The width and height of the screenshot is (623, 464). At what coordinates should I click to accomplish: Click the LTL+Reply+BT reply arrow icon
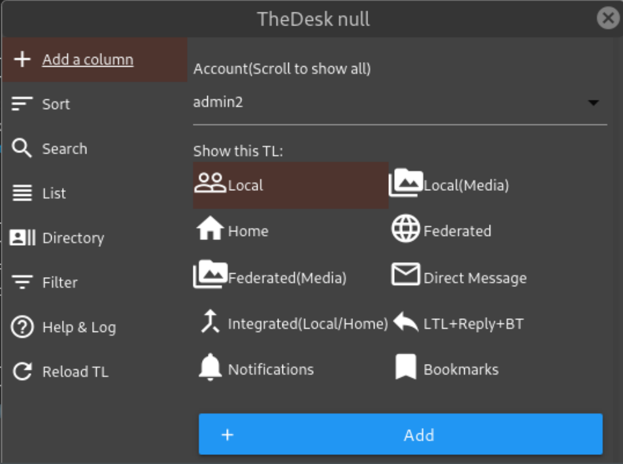pos(405,322)
